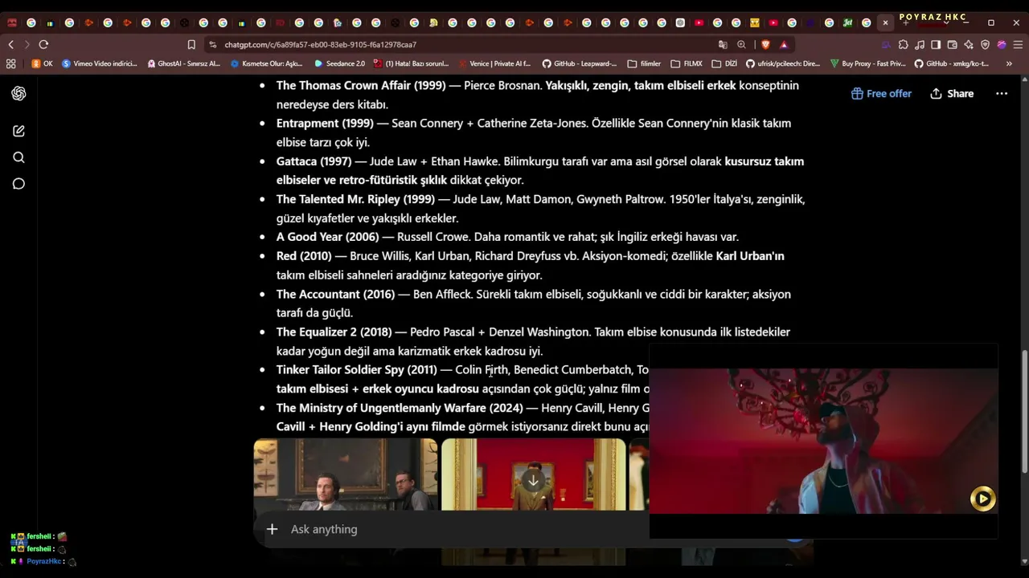Click The Equalizer 2 (2018) title

click(x=334, y=332)
